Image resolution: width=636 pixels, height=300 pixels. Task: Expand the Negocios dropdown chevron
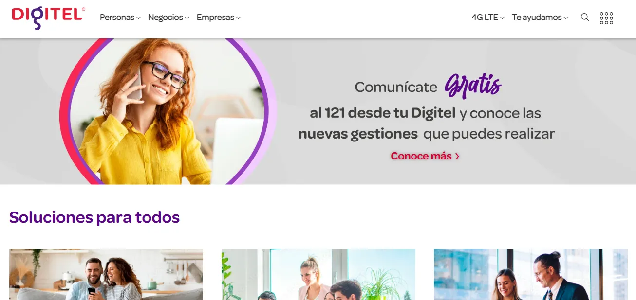pos(187,18)
